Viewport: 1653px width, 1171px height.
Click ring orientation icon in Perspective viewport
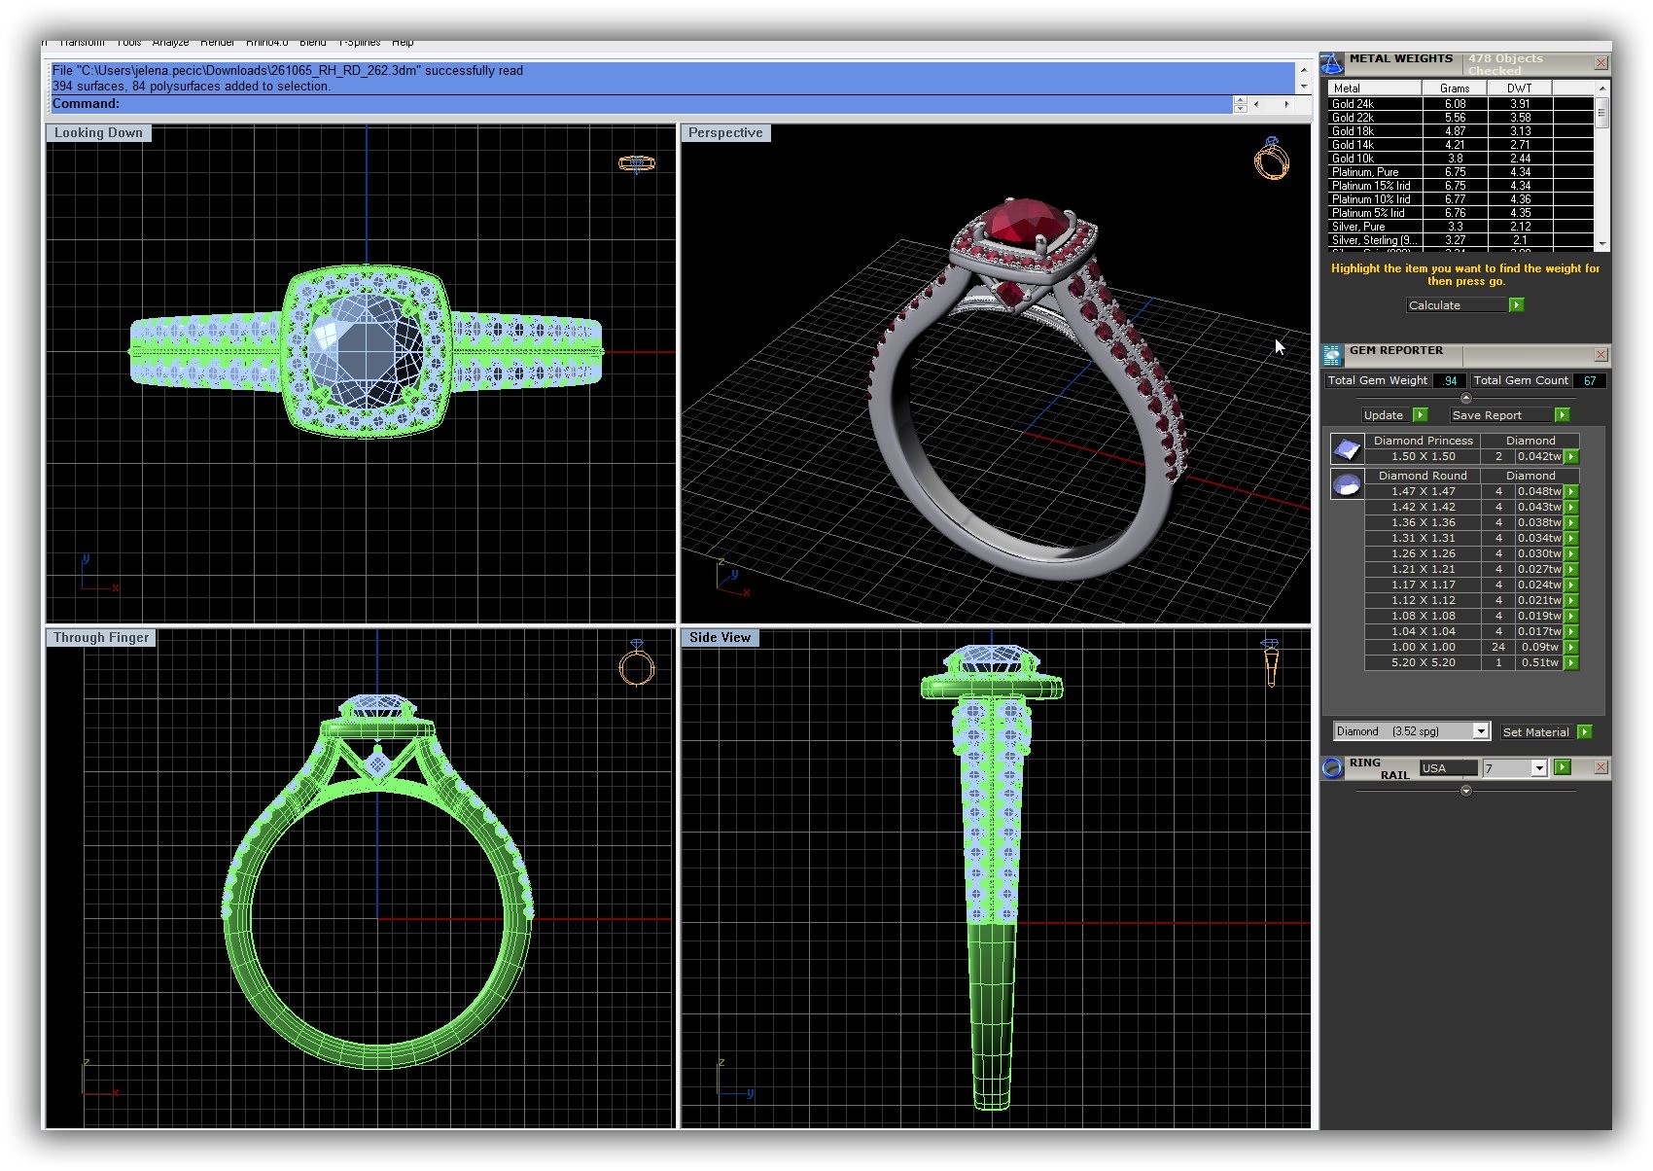pyautogui.click(x=1271, y=159)
